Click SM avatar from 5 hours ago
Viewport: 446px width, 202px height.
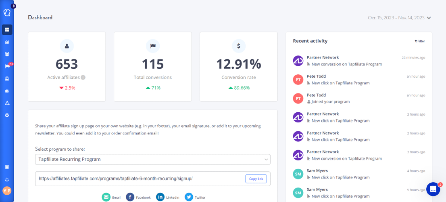tap(298, 193)
